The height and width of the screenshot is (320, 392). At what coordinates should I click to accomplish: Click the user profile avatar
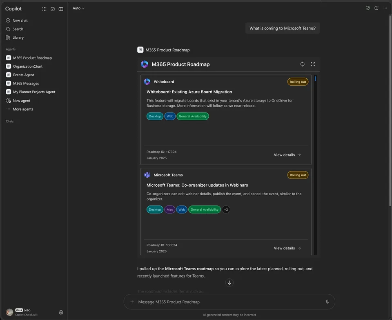tap(9, 312)
